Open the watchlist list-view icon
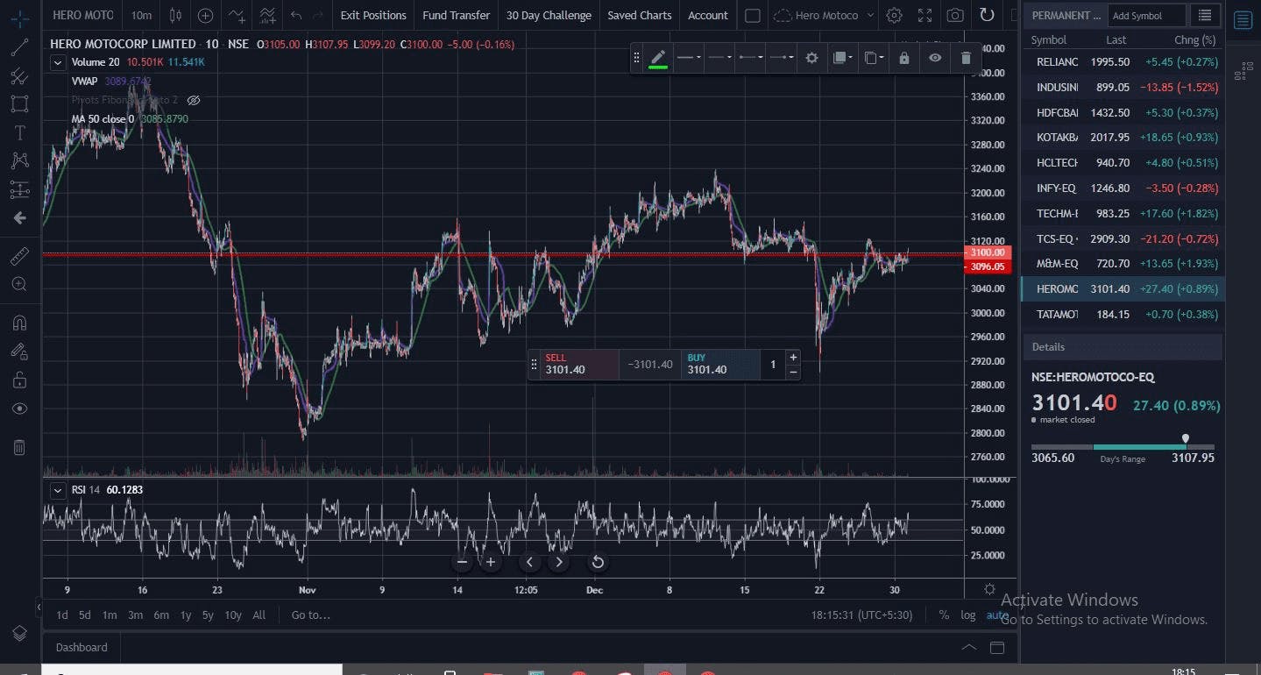The height and width of the screenshot is (675, 1261). (x=1205, y=15)
